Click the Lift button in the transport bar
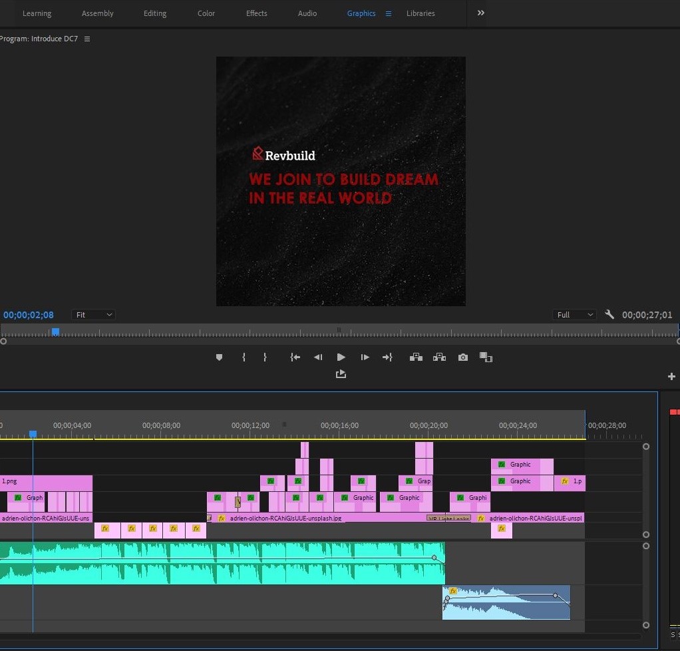 point(416,357)
